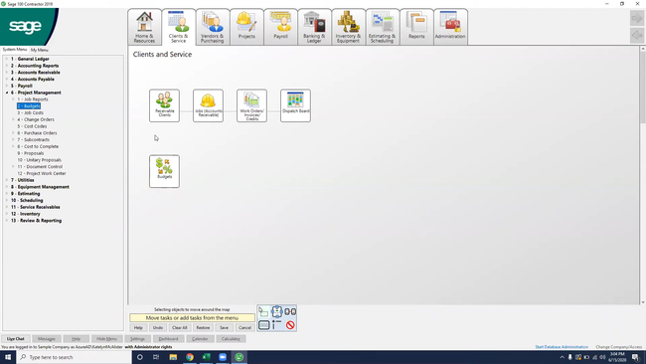
Task: Select 12 - Project Work Center item
Action: pos(41,174)
